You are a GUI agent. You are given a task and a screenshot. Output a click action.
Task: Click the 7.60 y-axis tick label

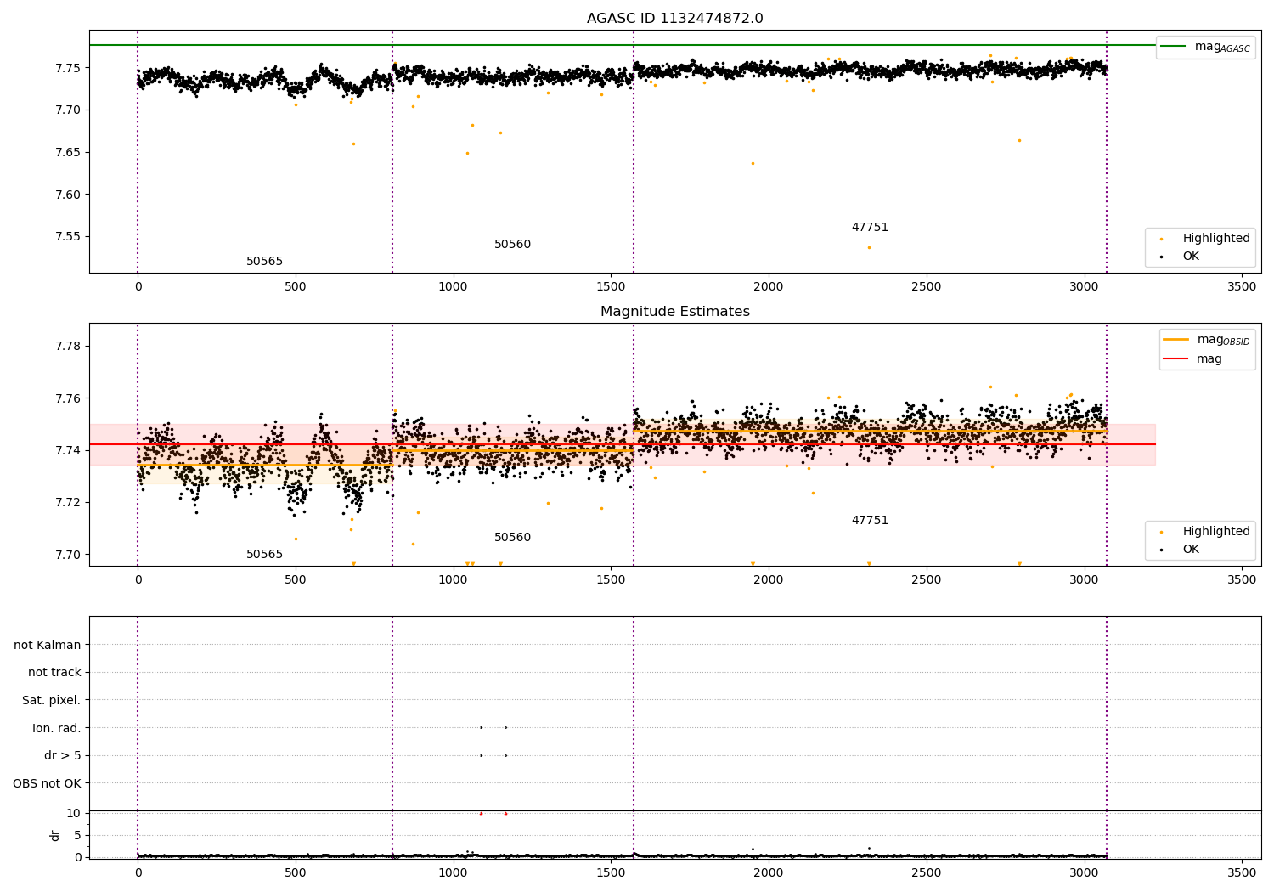[x=68, y=195]
